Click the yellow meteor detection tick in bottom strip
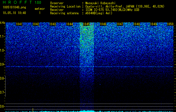Viewport: 176px width, 112px height. point(33,110)
